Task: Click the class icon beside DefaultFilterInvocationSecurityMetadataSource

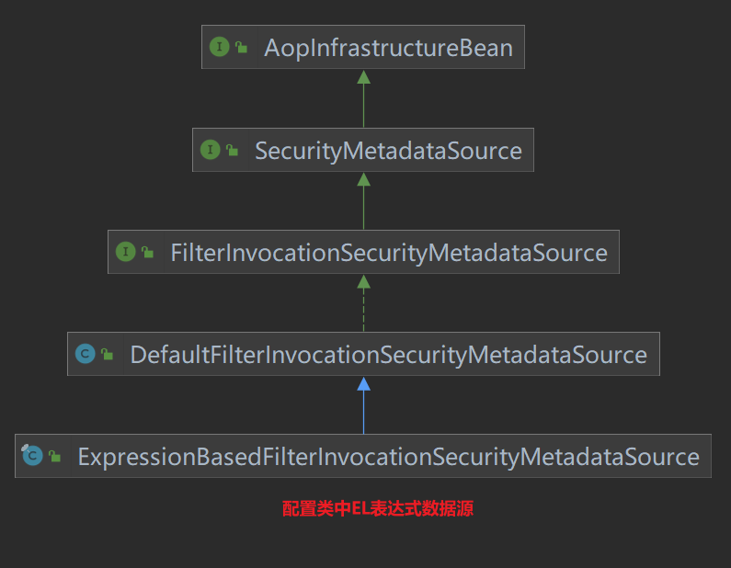Action: tap(86, 354)
